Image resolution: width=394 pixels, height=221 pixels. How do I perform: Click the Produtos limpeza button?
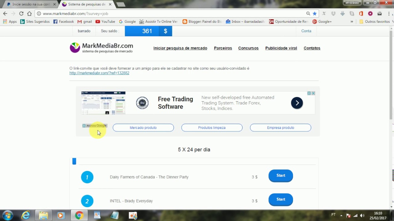[212, 128]
